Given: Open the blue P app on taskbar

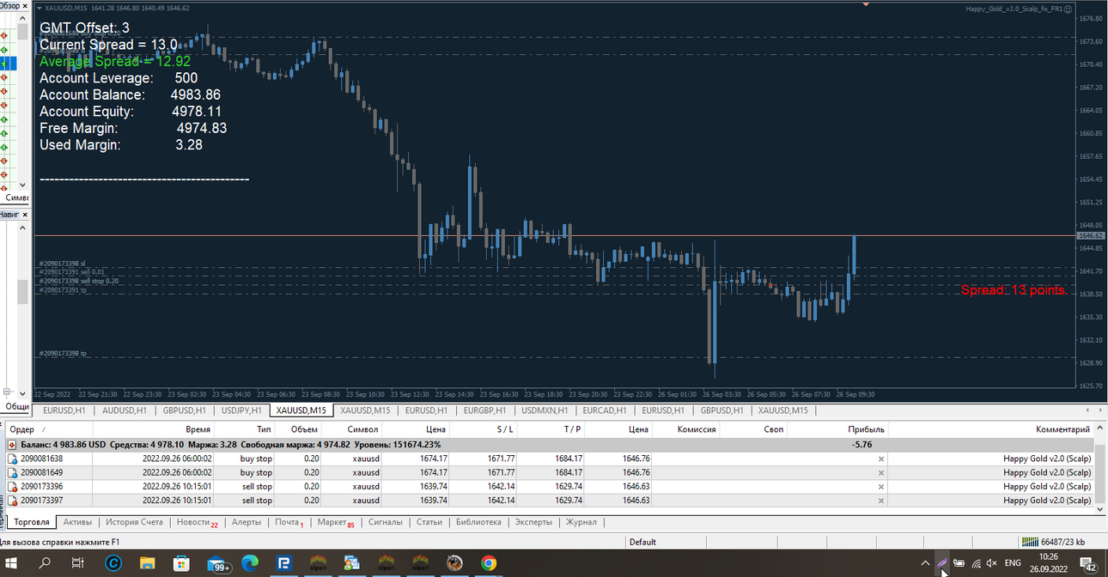Looking at the screenshot, I should pos(283,563).
